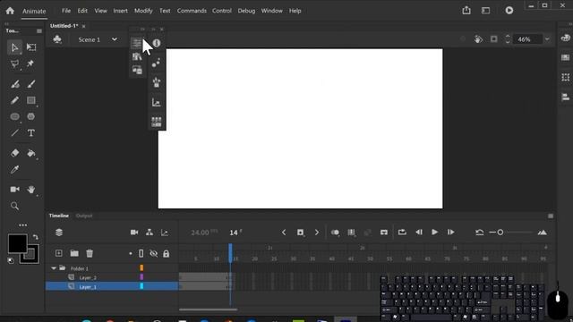Open the Commands menu
The image size is (573, 322).
pyautogui.click(x=192, y=11)
